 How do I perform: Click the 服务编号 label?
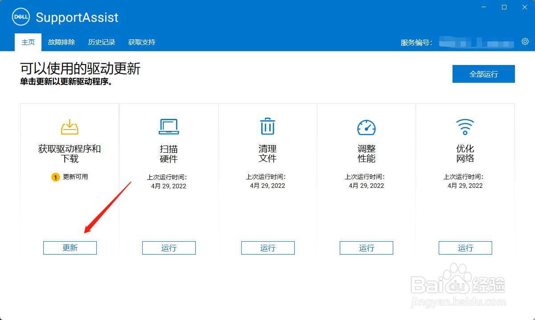[416, 43]
